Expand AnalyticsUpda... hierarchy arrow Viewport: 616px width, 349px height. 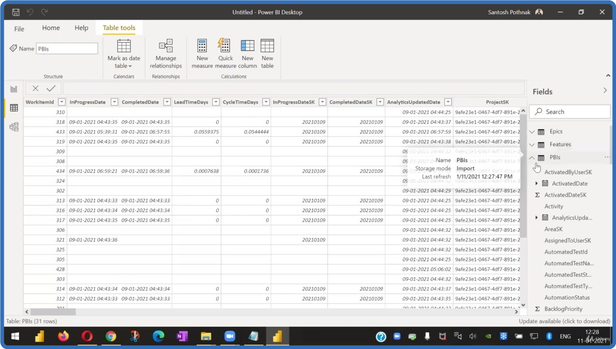[537, 217]
